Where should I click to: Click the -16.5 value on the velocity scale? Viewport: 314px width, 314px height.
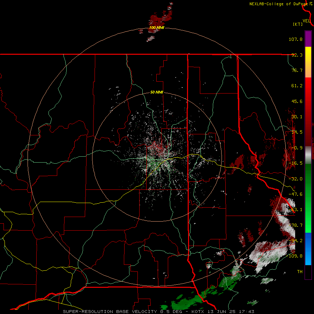coord(296,163)
